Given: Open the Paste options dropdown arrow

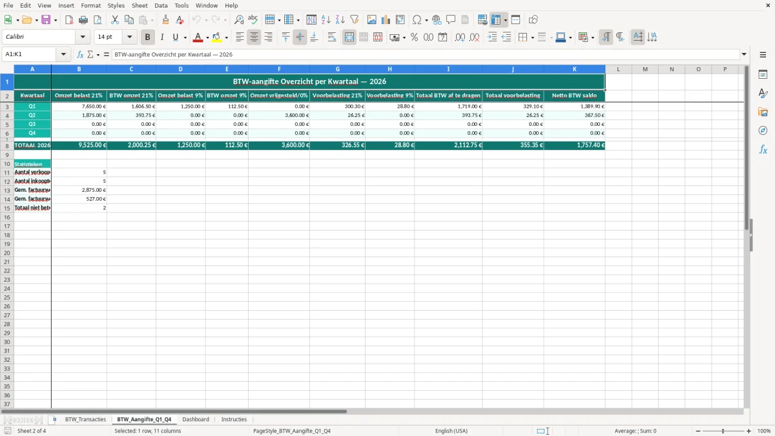Looking at the screenshot, I should point(152,20).
